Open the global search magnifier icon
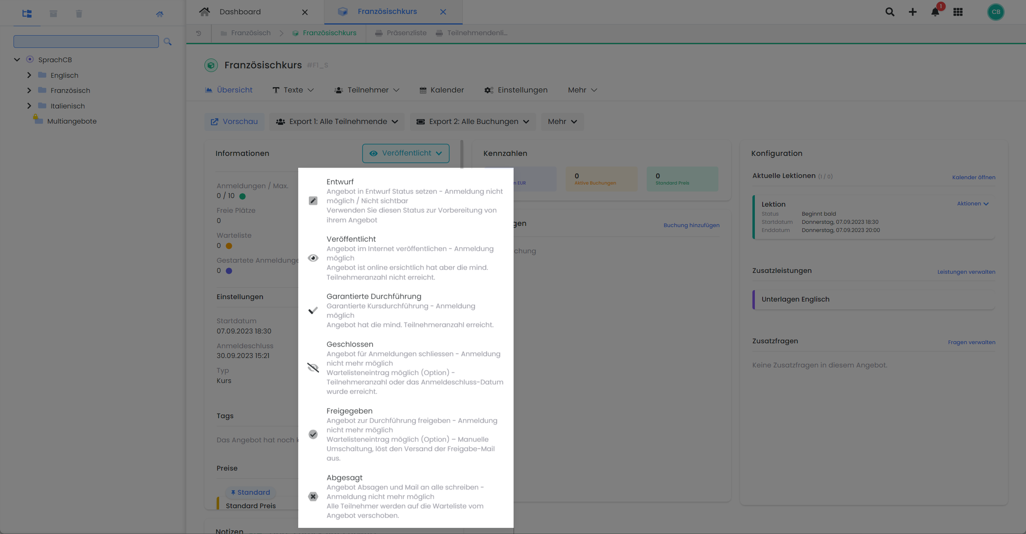The height and width of the screenshot is (534, 1026). coord(890,12)
